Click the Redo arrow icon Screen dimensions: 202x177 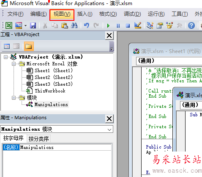click(x=96, y=25)
